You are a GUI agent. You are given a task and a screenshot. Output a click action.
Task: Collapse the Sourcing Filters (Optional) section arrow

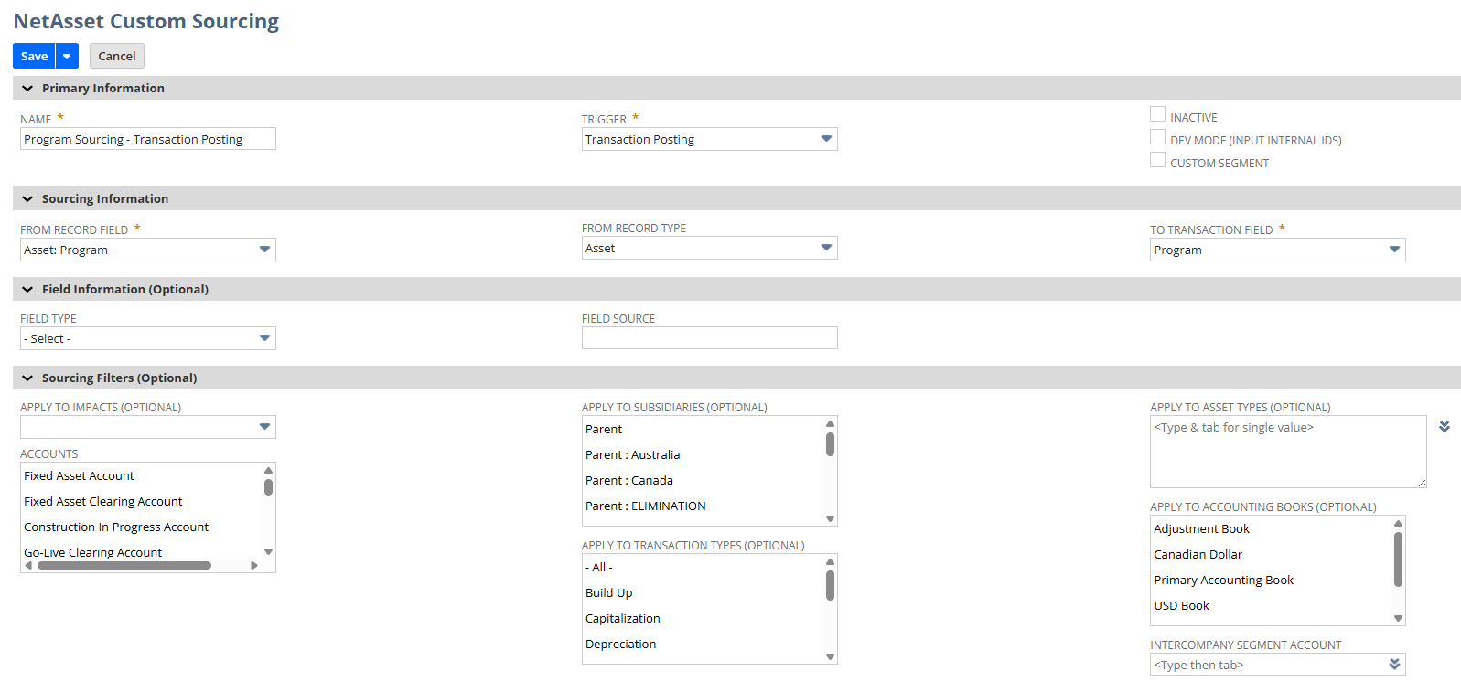coord(27,378)
